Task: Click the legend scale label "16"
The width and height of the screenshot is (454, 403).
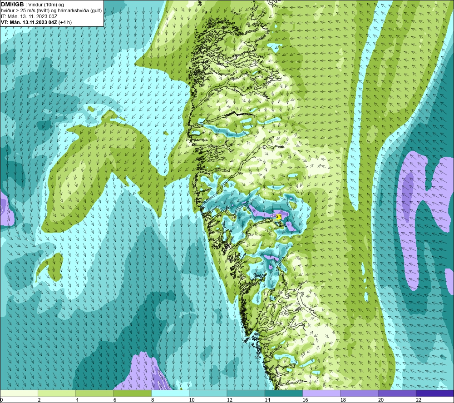Action: pos(305,400)
